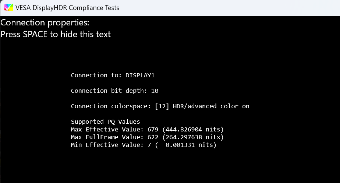The height and width of the screenshot is (183, 340).
Task: Select the Connection bit depth label
Action: [x=109, y=91]
